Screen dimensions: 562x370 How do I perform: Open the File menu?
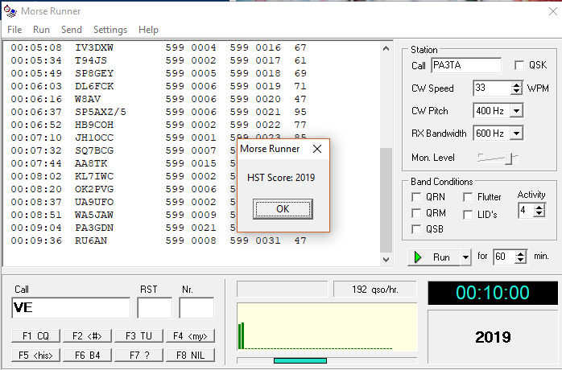tap(14, 30)
